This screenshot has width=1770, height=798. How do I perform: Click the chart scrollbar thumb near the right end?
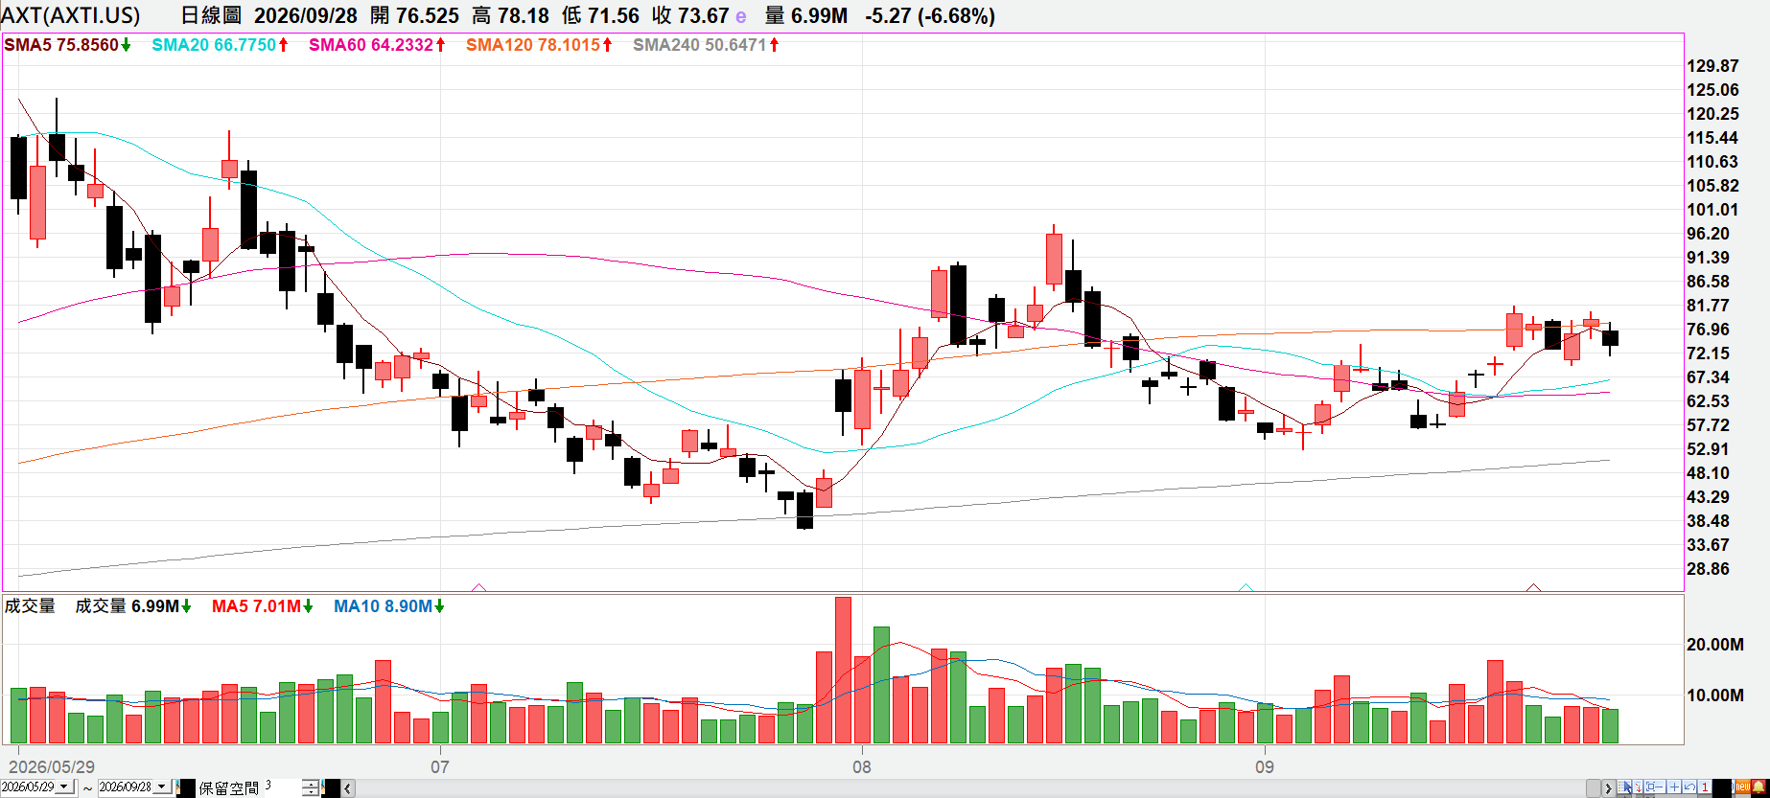coord(1594,788)
